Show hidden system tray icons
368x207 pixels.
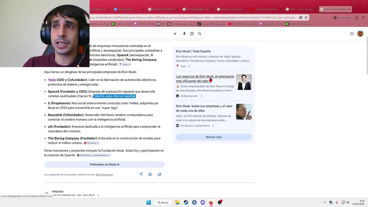[325, 202]
